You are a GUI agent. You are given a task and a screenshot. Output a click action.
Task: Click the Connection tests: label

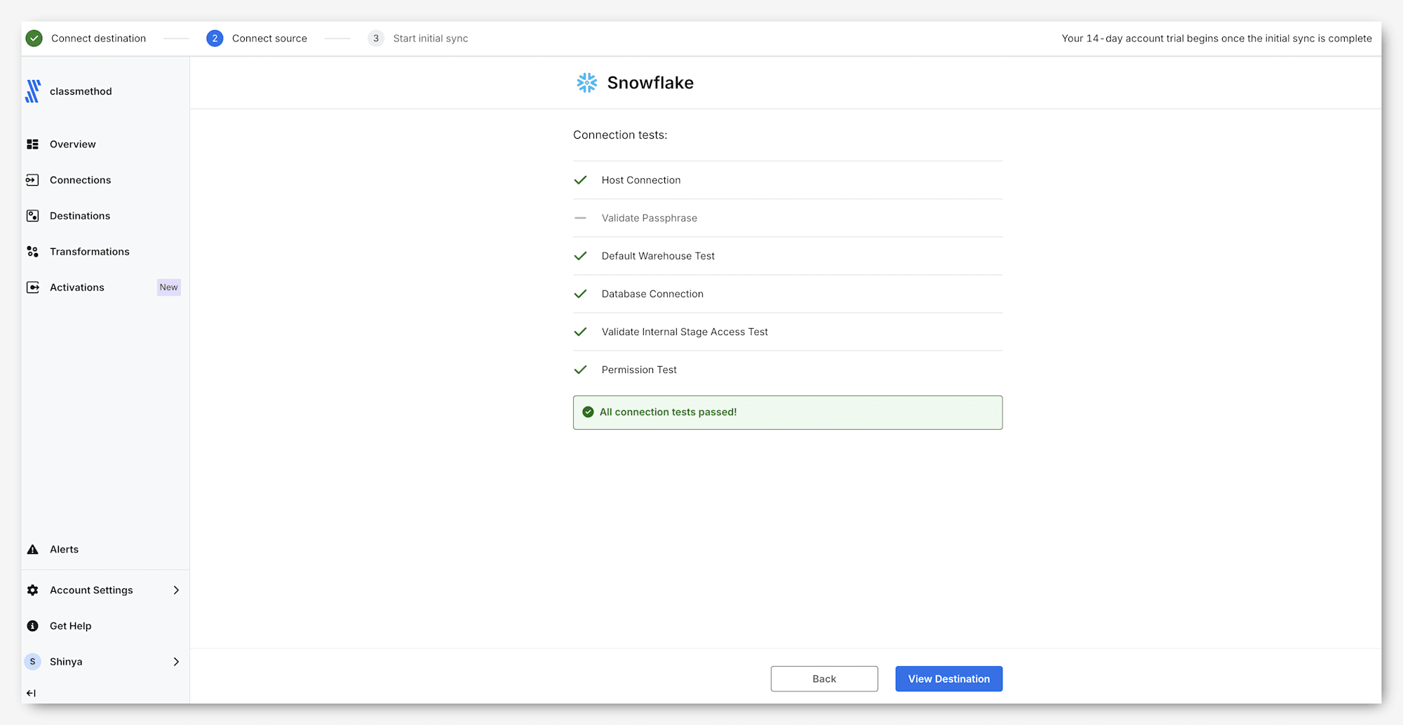click(x=620, y=135)
